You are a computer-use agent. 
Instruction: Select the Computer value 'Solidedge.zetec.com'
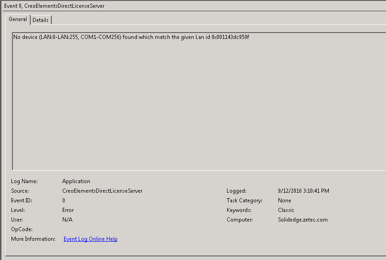(x=303, y=220)
